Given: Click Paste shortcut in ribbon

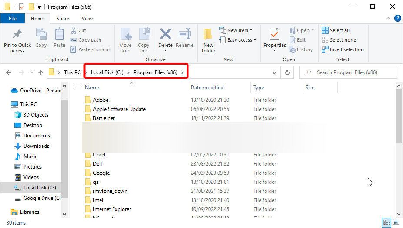Looking at the screenshot, I should [90, 49].
